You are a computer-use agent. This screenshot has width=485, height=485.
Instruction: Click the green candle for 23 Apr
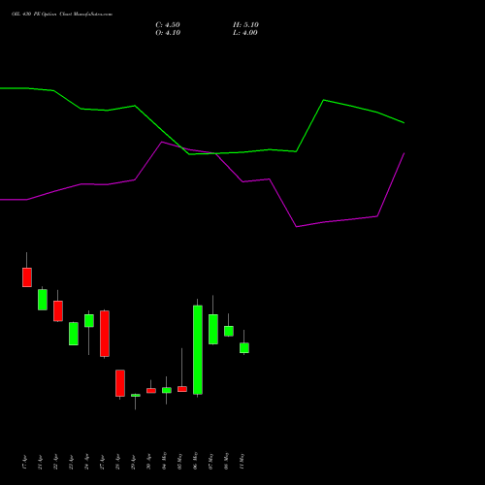pos(74,334)
